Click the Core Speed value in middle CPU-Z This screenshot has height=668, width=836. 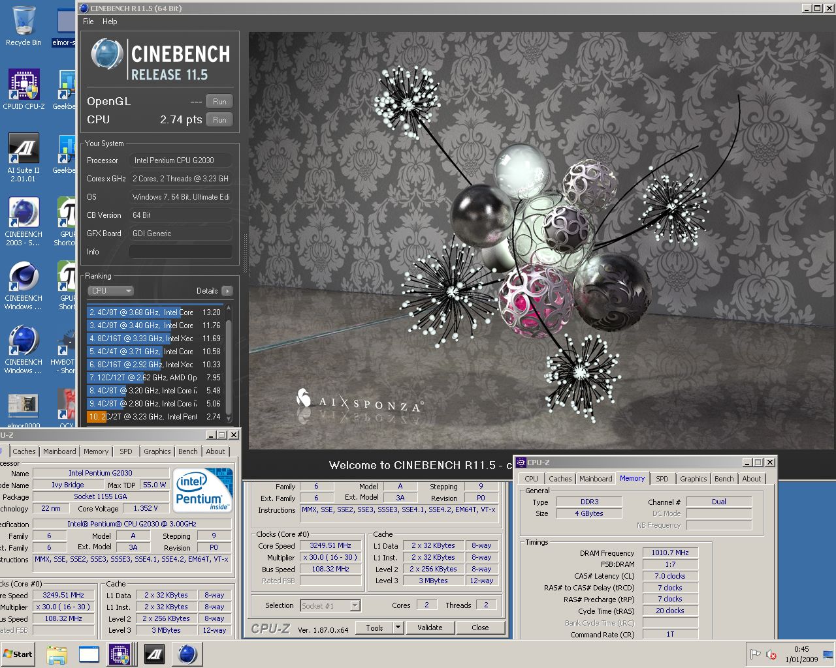pos(330,546)
